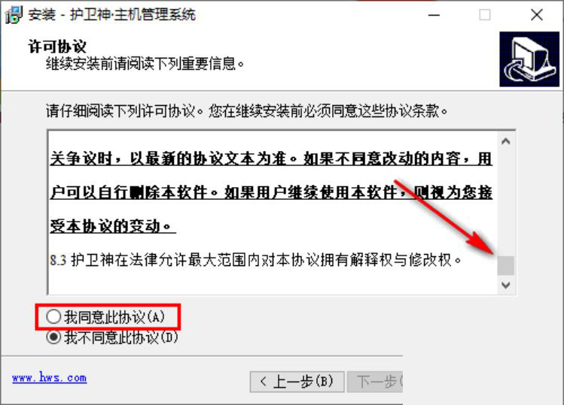This screenshot has width=564, height=405.
Task: Click the 请仔细阅读下列许可协议 instruction text
Action: tap(247, 111)
